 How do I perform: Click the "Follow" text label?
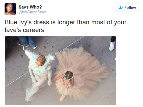pos(130,7)
